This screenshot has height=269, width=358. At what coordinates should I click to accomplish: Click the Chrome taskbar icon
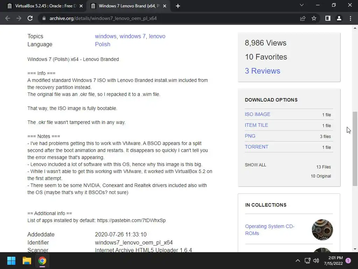coord(42,261)
